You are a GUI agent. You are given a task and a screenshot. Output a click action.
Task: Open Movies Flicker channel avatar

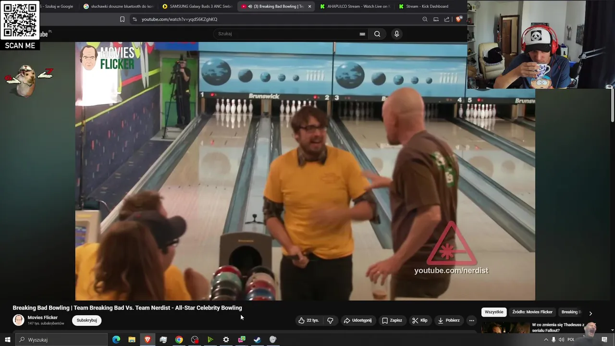click(x=19, y=320)
